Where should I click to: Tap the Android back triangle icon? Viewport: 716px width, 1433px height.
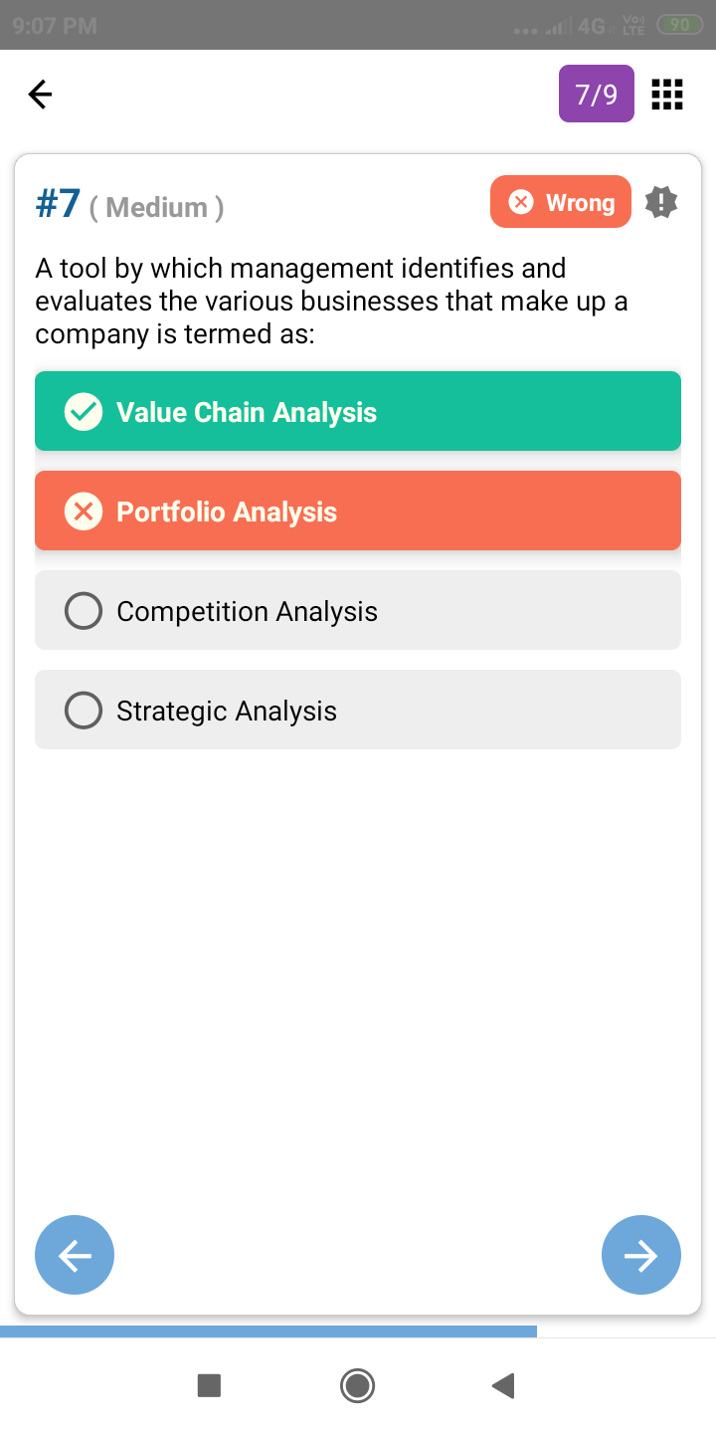(503, 1385)
